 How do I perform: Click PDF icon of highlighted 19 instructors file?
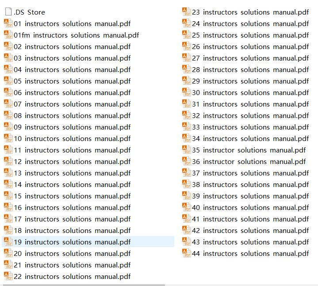(8, 241)
